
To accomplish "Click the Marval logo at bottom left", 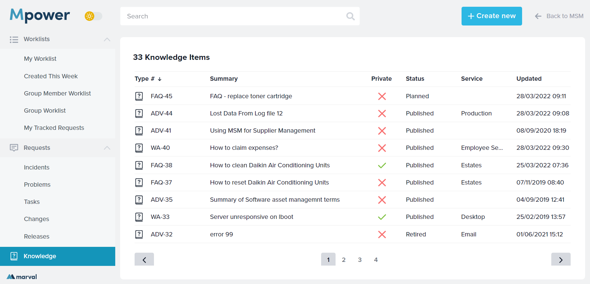I will click(x=21, y=276).
